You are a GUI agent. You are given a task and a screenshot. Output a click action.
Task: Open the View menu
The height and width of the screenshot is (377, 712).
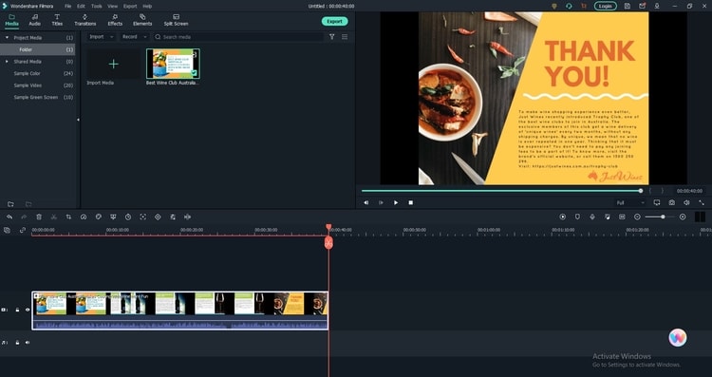[x=113, y=7]
